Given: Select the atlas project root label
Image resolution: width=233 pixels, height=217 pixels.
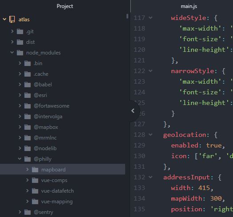Looking at the screenshot, I should [24, 19].
